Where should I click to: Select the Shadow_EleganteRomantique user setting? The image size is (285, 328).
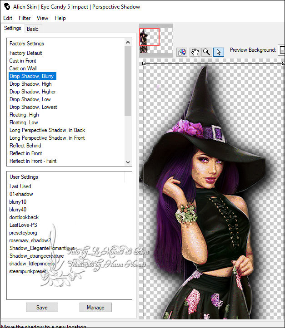(42, 248)
